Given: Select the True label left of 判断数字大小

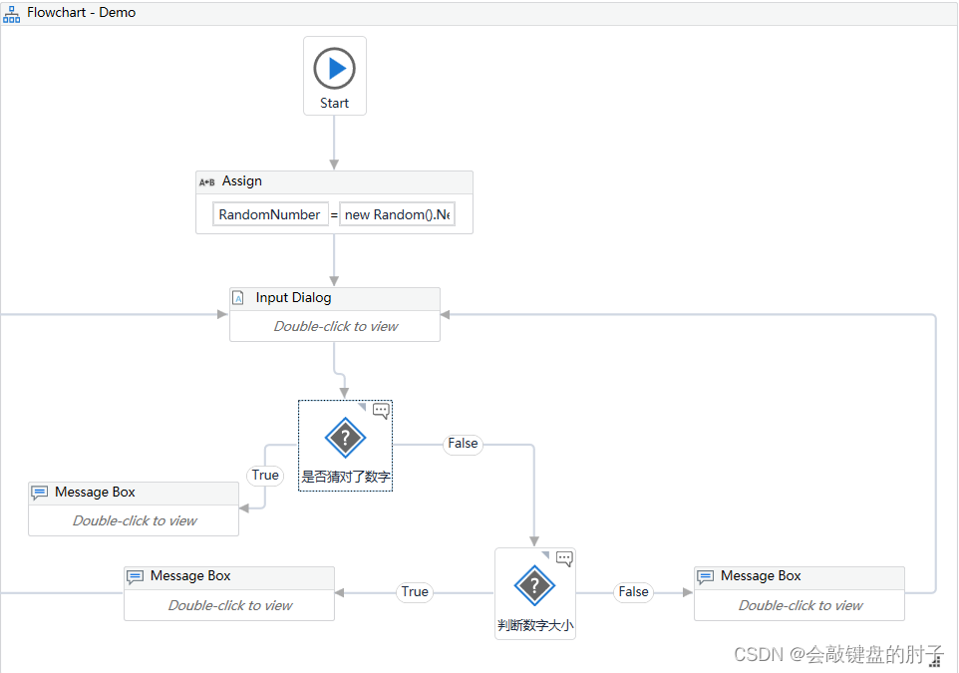Looking at the screenshot, I should click(415, 592).
